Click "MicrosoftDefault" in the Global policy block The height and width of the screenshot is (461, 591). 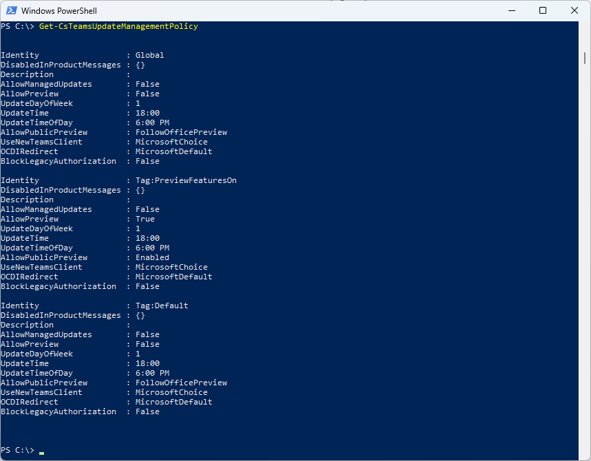pos(174,151)
